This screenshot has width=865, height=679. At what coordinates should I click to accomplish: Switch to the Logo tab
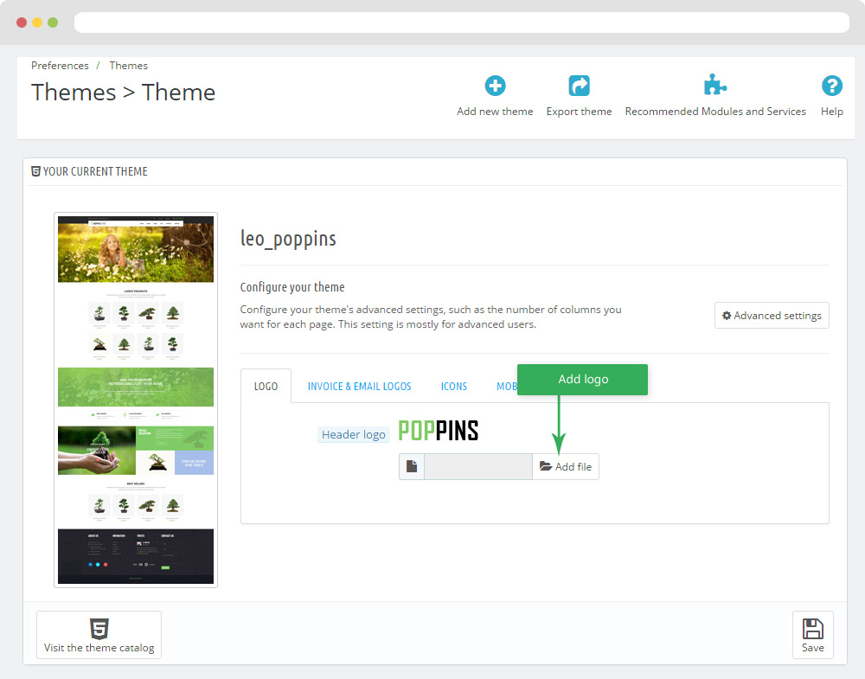click(266, 386)
